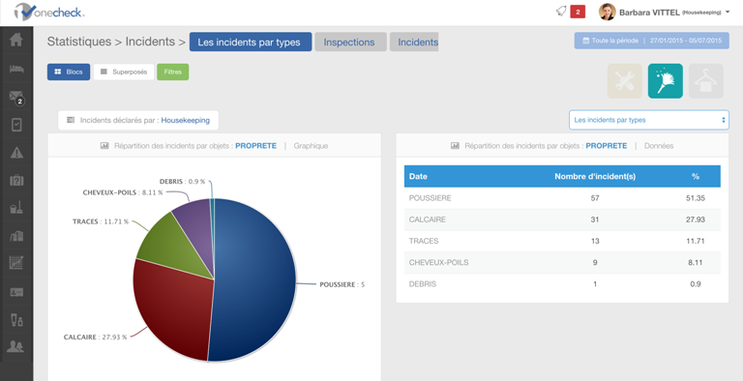Click the incident count 31 cell
Viewport: 743px width, 381px height.
595,220
